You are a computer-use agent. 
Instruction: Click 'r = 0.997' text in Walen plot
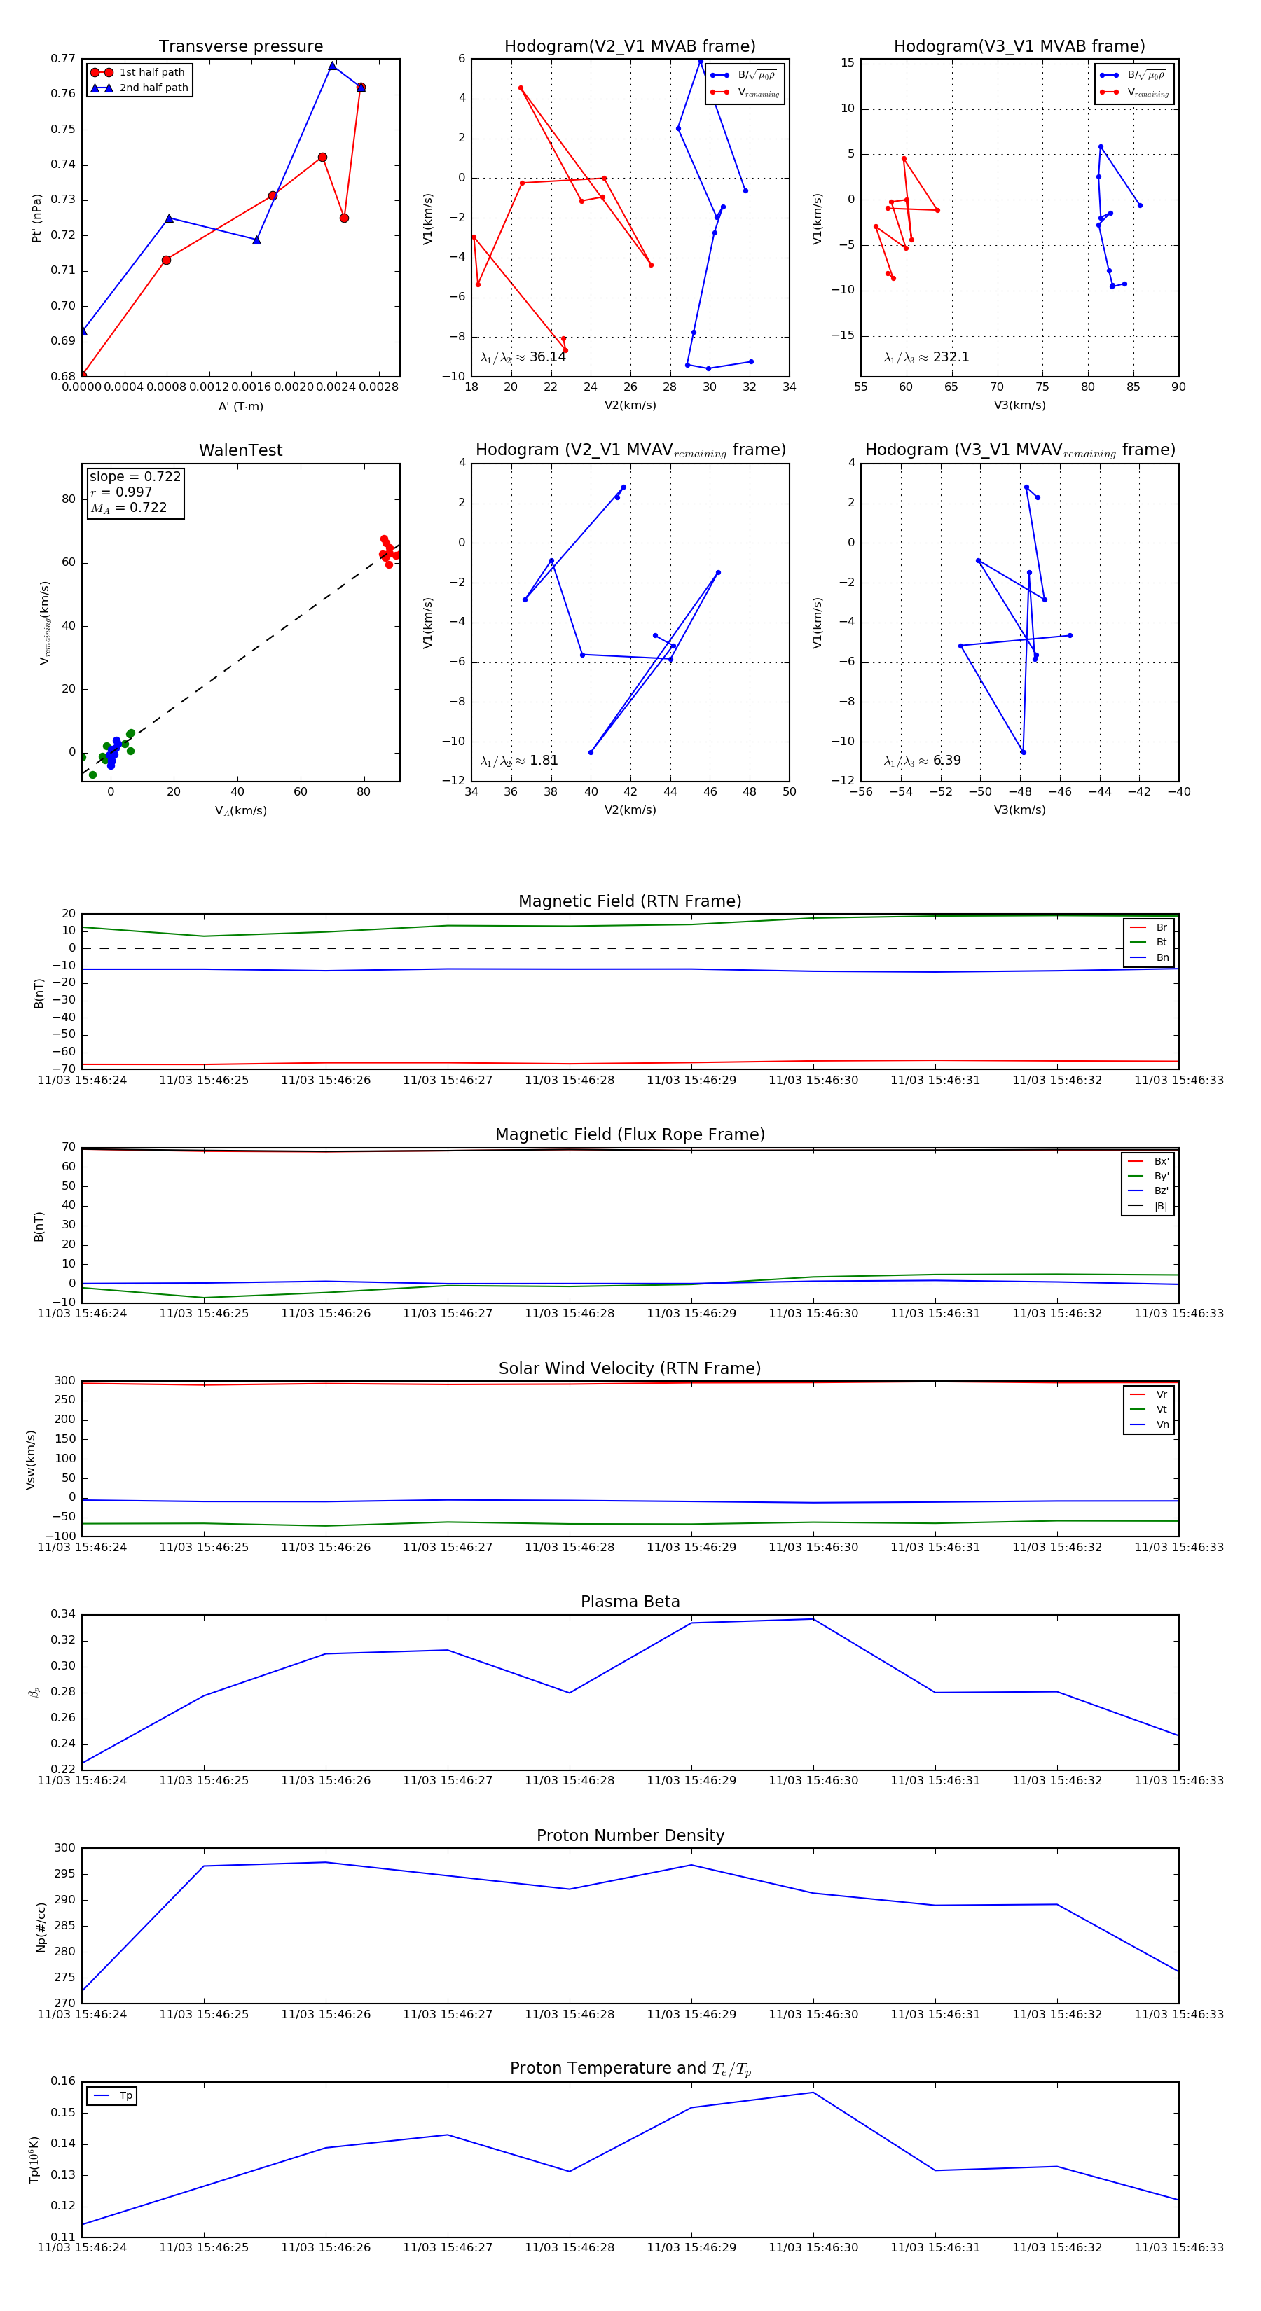pyautogui.click(x=121, y=492)
